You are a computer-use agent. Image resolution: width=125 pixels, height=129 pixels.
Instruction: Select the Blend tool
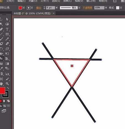(x=7, y=69)
